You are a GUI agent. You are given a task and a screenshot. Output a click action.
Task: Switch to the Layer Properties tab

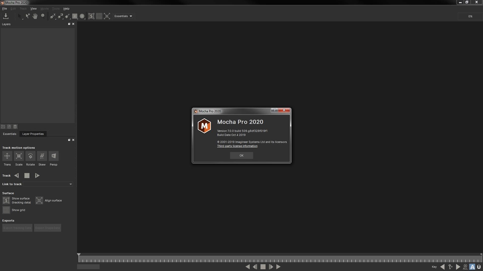point(33,134)
